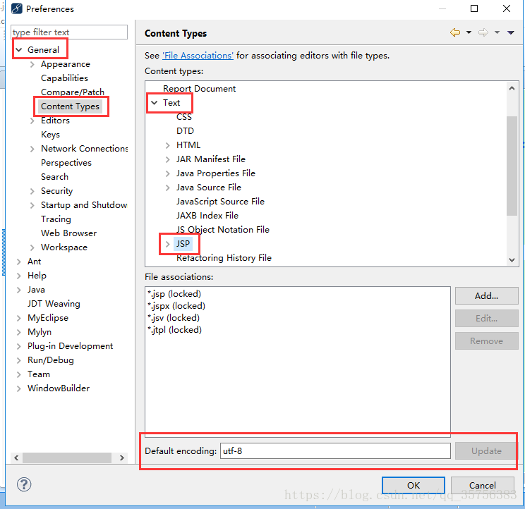
Task: Open the Web Browser preference page
Action: 68,233
